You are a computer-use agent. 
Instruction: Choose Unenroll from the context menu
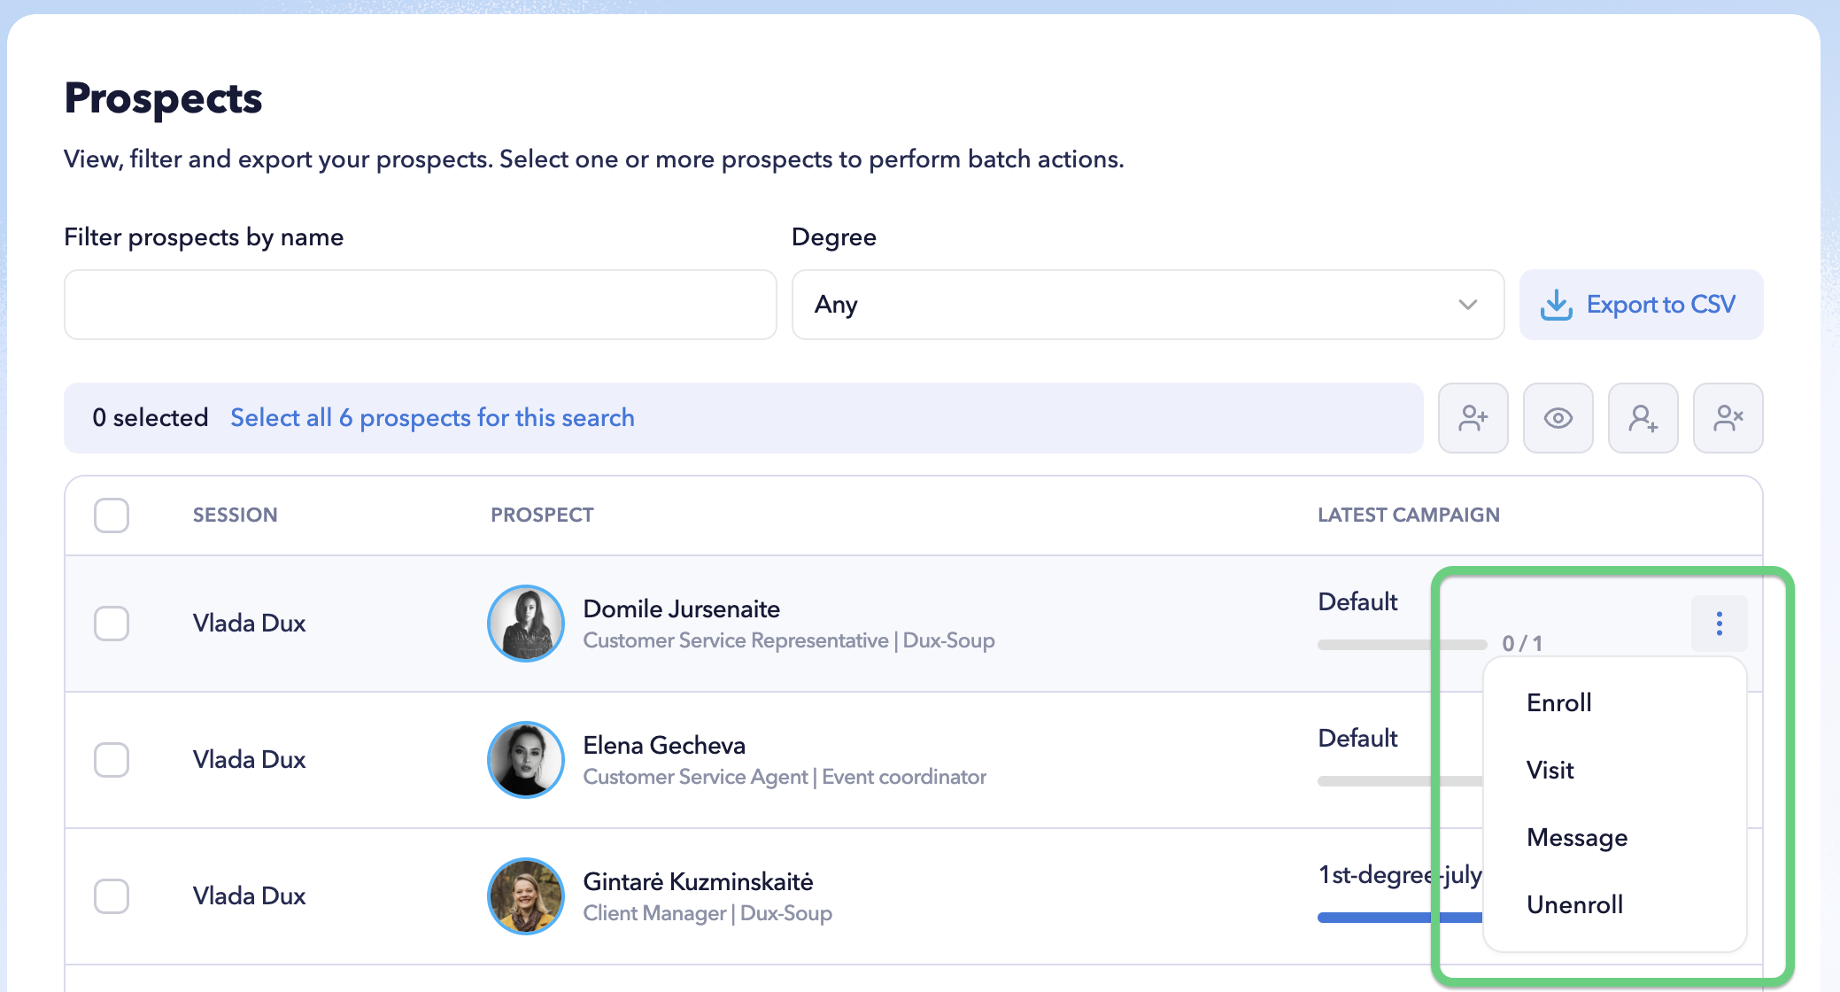click(x=1574, y=904)
